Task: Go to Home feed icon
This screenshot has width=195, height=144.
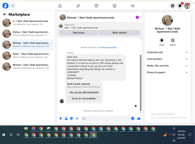Action: pos(60,6)
